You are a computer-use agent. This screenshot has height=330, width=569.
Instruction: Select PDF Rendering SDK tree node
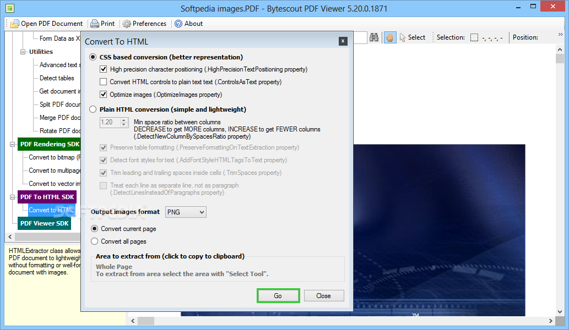coord(50,144)
